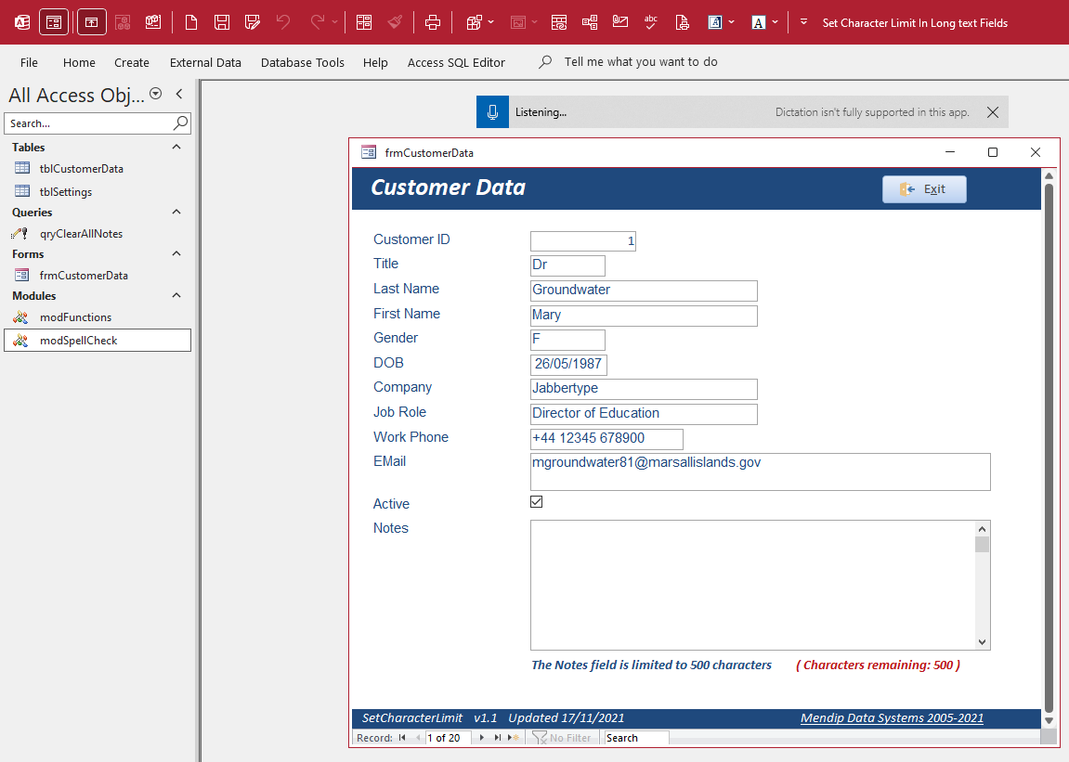Screen dimensions: 1069x762
Task: Click the Undo arrow icon
Action: (x=283, y=22)
